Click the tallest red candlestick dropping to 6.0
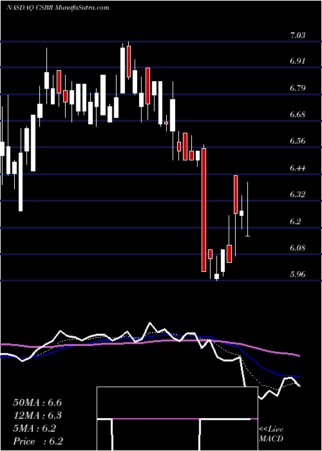Viewport: 322px width, 451px height. tap(204, 210)
